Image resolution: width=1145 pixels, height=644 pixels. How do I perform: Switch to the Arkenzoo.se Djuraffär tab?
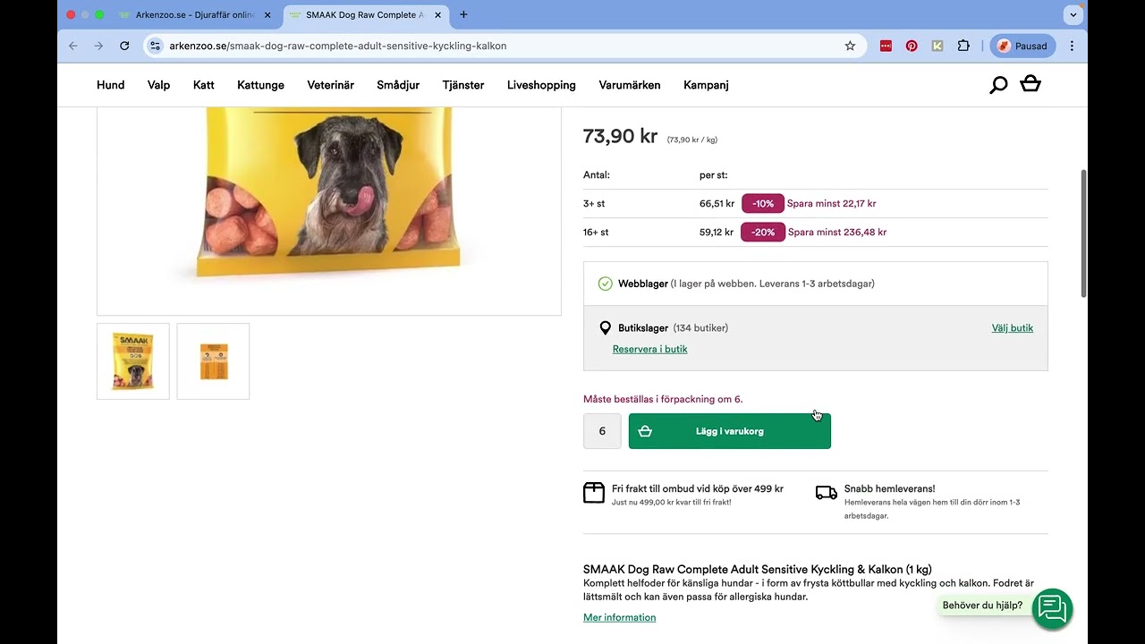pyautogui.click(x=194, y=15)
